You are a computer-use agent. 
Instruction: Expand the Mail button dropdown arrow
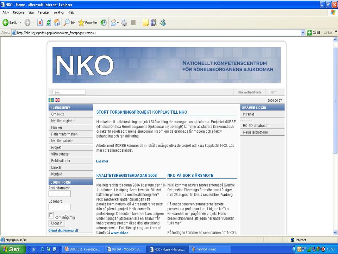click(118, 23)
